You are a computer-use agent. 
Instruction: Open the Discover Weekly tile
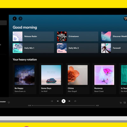click(x=114, y=36)
